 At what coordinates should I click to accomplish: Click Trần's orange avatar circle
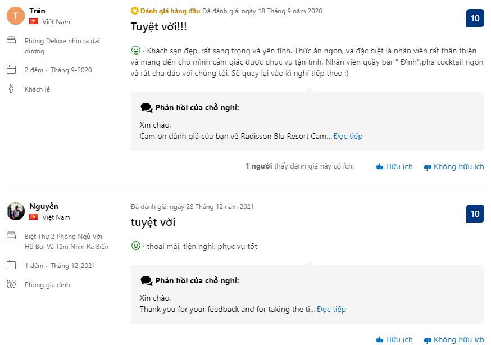[15, 15]
